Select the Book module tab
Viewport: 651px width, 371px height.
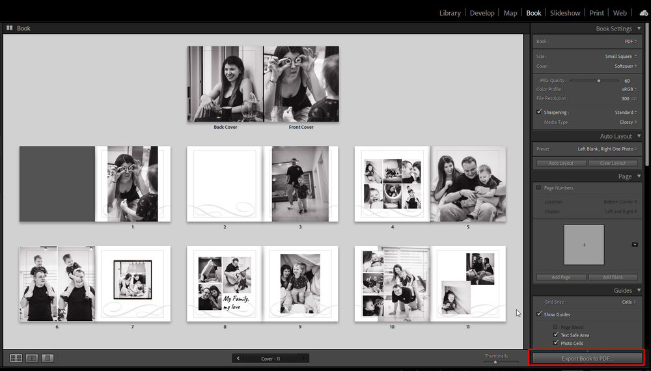click(534, 13)
